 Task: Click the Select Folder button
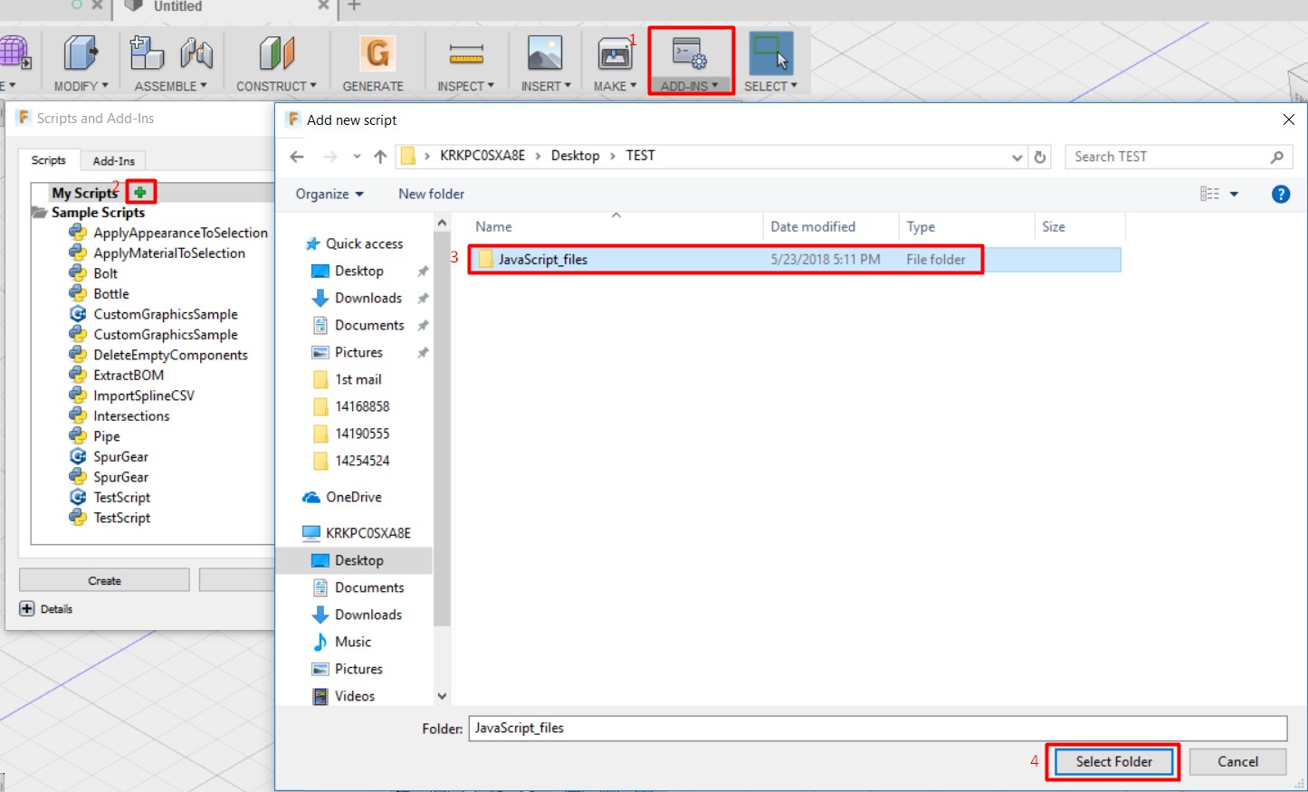point(1112,761)
